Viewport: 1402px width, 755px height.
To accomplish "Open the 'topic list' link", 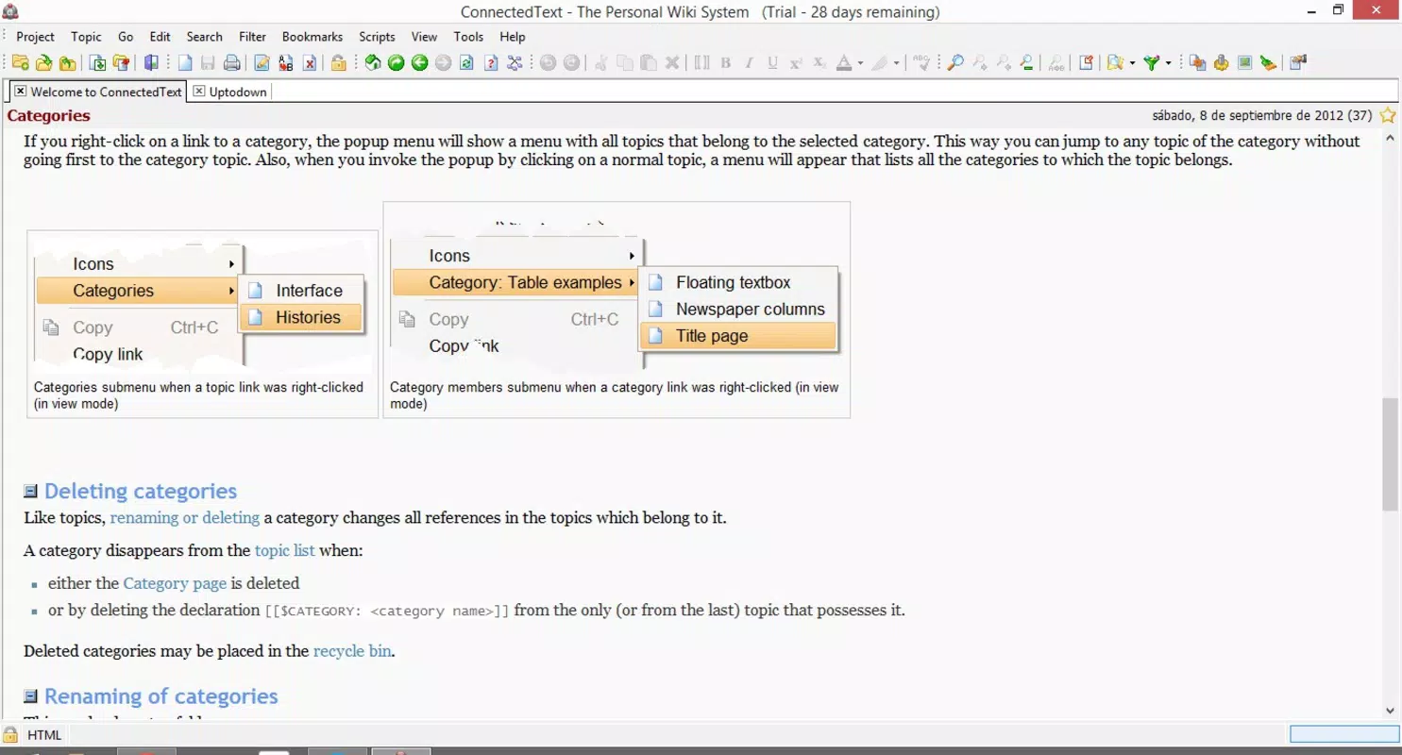I will click(x=285, y=551).
